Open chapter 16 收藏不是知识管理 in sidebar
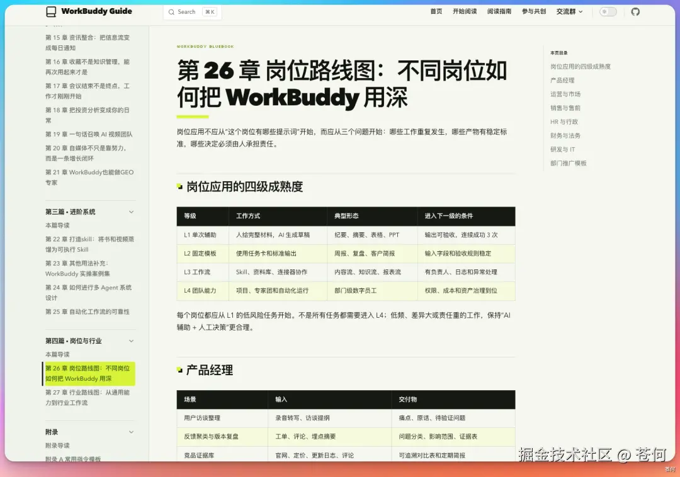This screenshot has width=680, height=477. [x=88, y=67]
